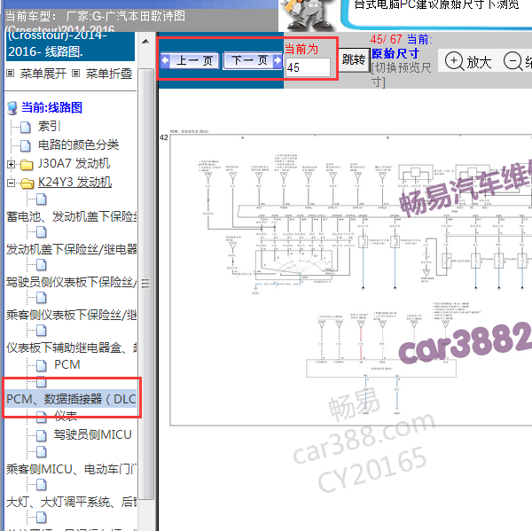
Task: Open 电路的颜色分类 page
Action: coord(78,144)
